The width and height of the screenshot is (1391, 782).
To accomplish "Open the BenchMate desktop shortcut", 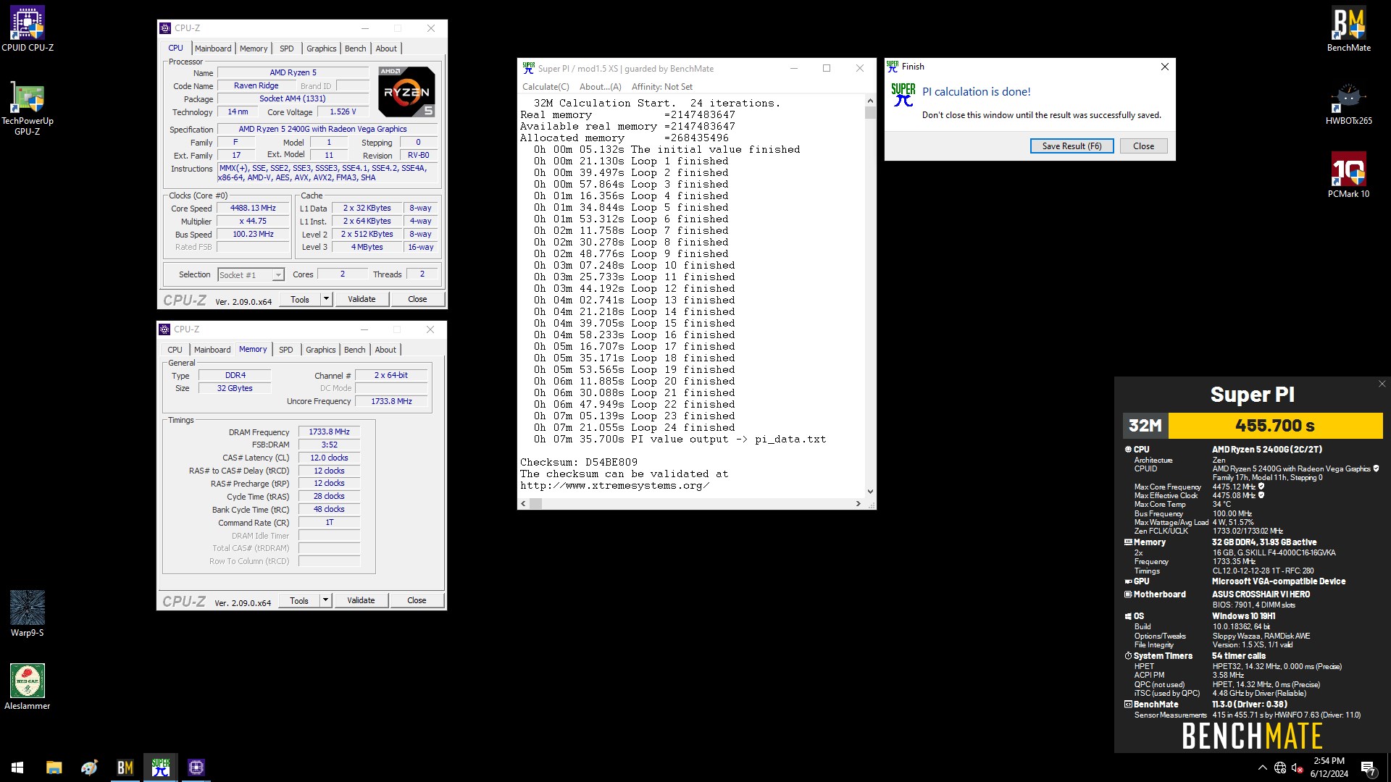I will pos(1348,29).
